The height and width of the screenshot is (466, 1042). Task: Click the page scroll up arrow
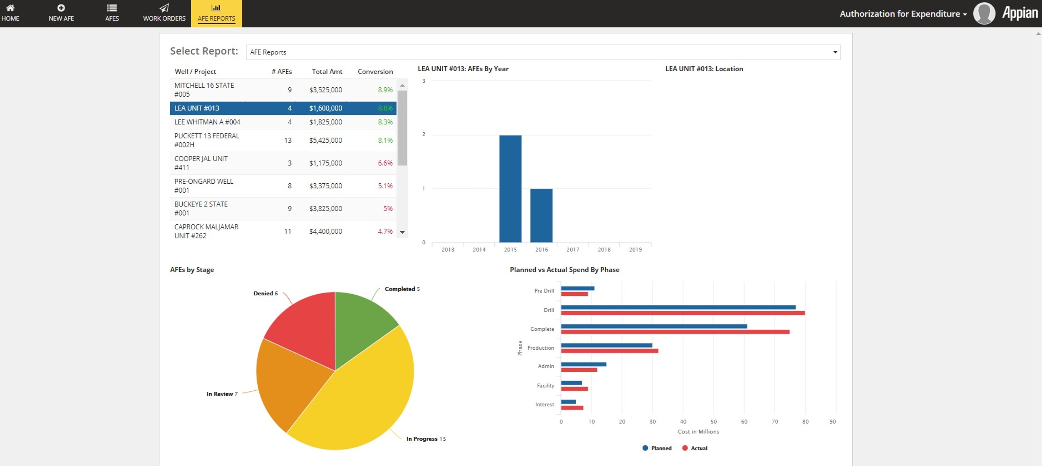click(x=1038, y=34)
